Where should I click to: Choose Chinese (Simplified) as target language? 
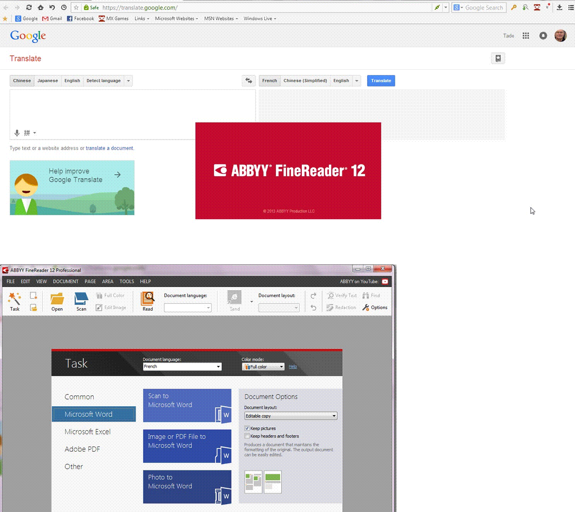(305, 81)
